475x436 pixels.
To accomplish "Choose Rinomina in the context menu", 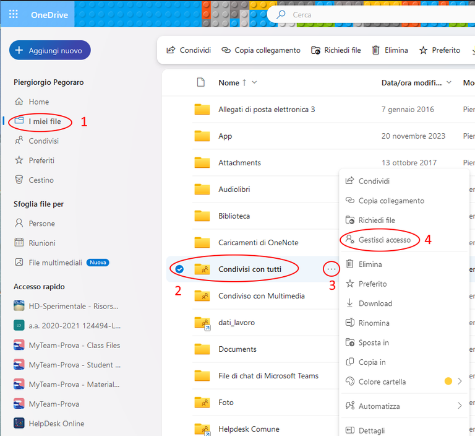I will (404, 323).
